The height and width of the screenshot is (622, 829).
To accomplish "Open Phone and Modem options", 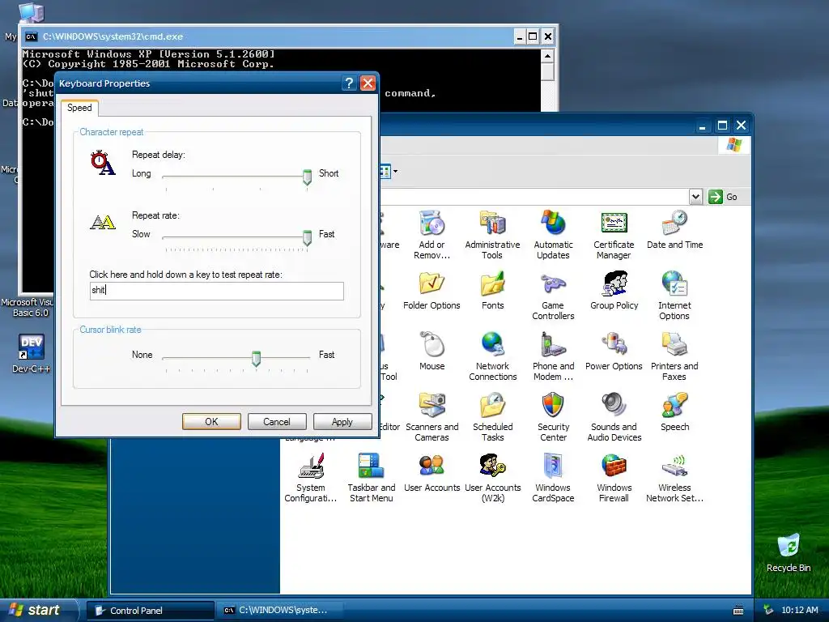I will point(553,356).
